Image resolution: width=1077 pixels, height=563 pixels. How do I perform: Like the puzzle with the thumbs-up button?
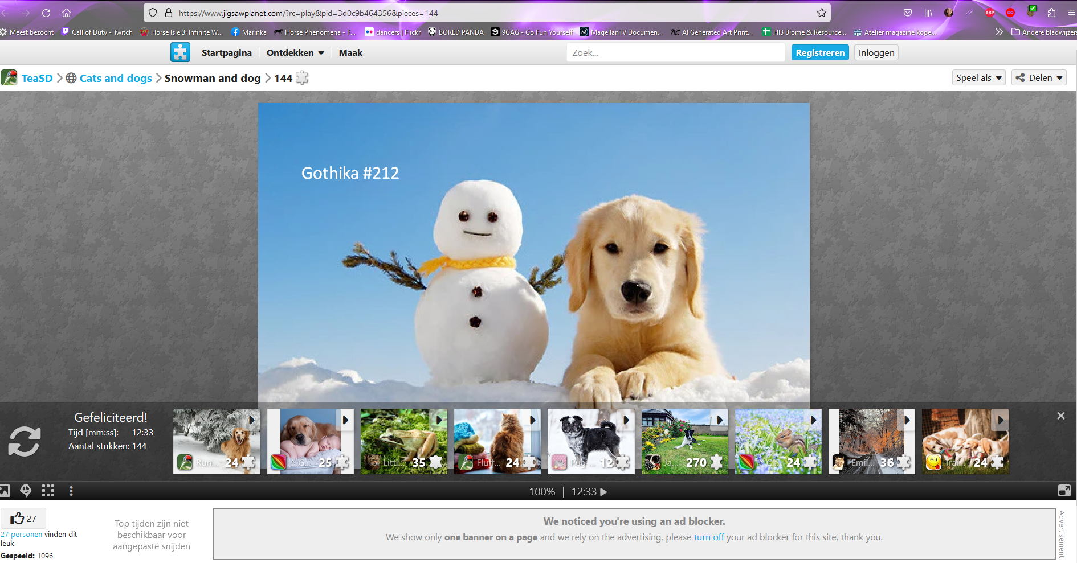pos(23,519)
